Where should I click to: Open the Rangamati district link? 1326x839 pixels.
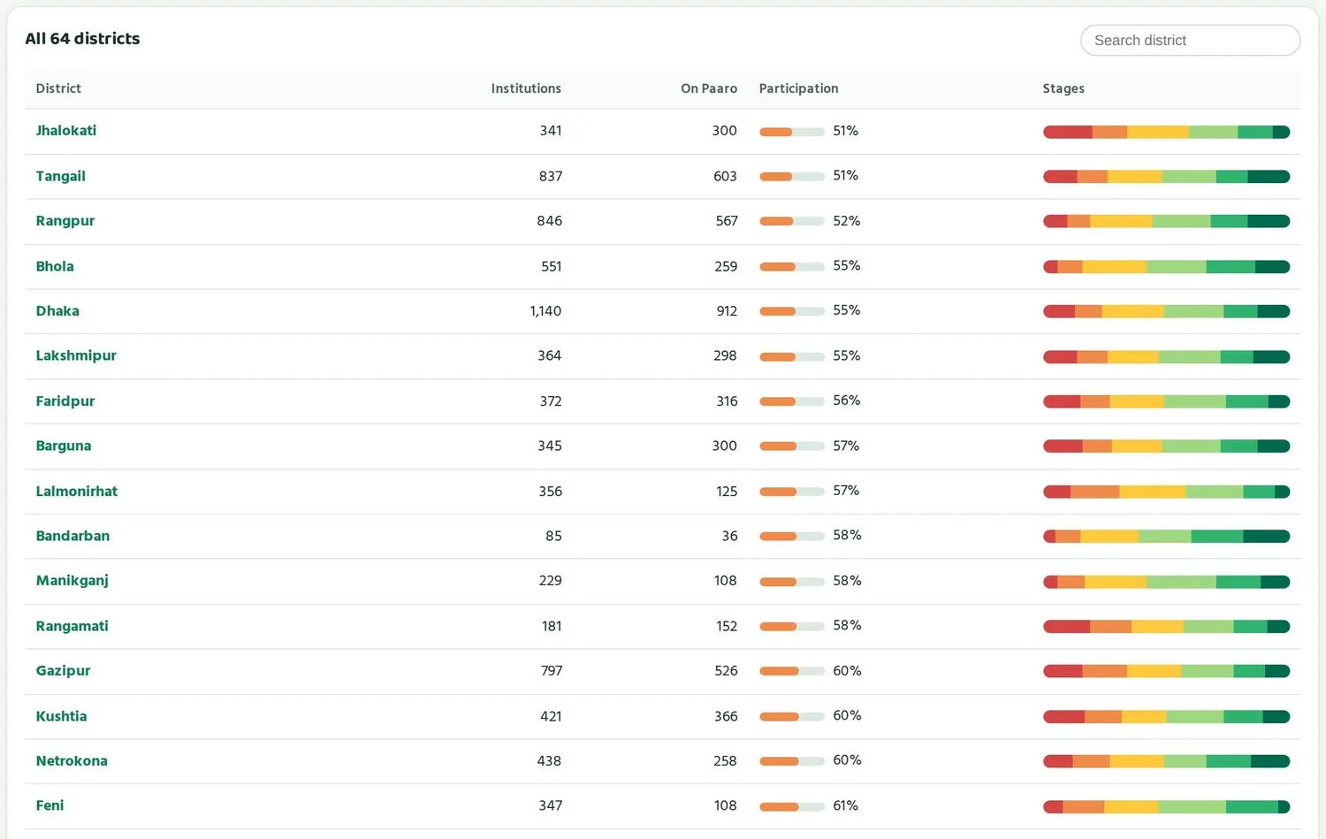pos(72,626)
